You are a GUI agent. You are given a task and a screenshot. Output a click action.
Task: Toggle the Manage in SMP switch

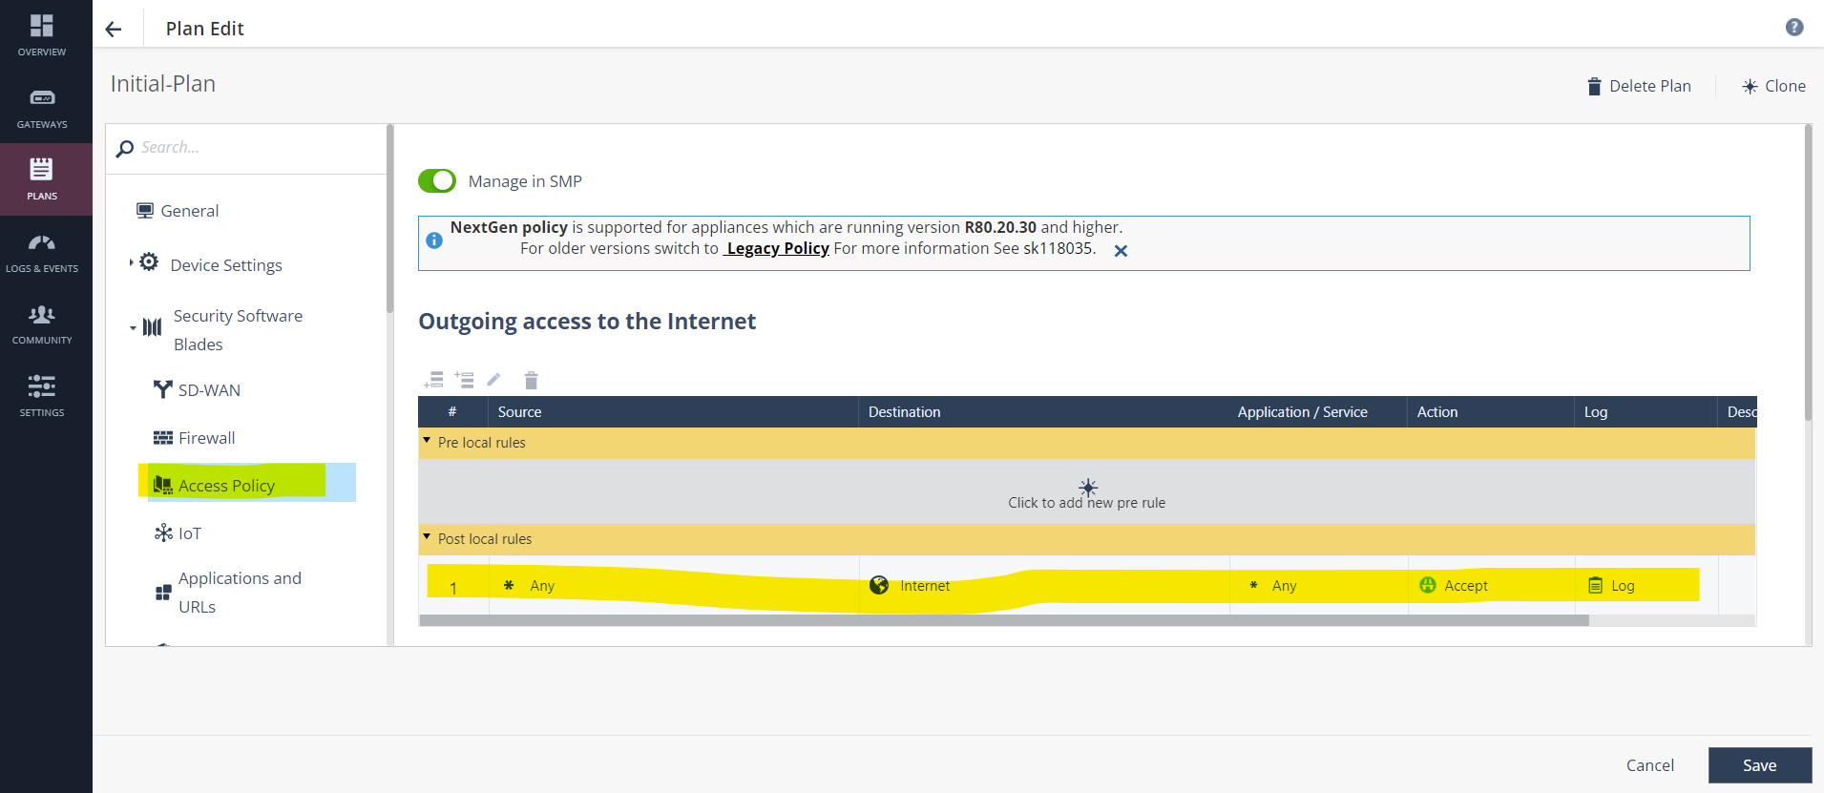point(437,181)
